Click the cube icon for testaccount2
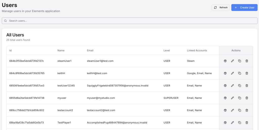This screenshot has width=259, height=130. [225, 110]
